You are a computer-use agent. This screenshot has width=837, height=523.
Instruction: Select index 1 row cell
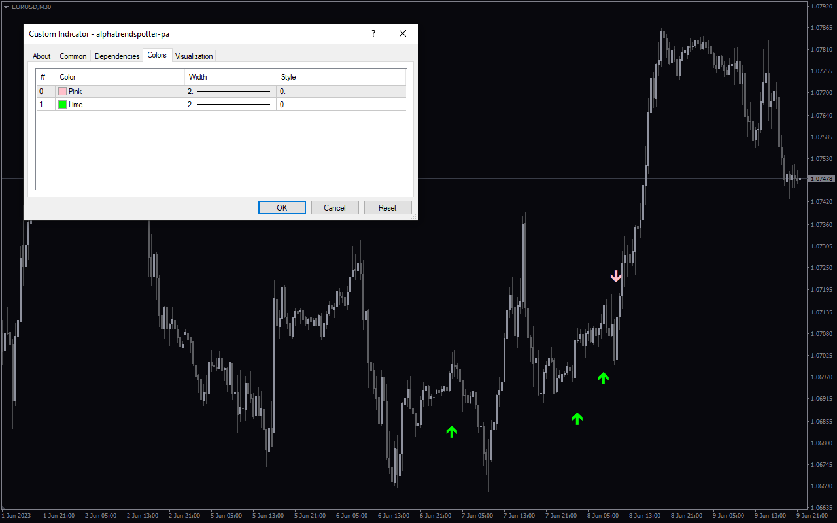click(46, 105)
